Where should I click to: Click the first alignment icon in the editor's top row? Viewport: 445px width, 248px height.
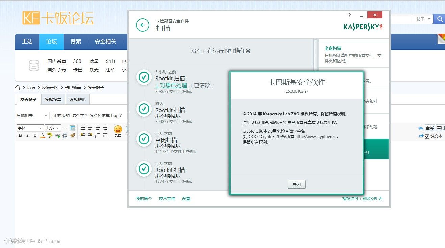[83, 128]
